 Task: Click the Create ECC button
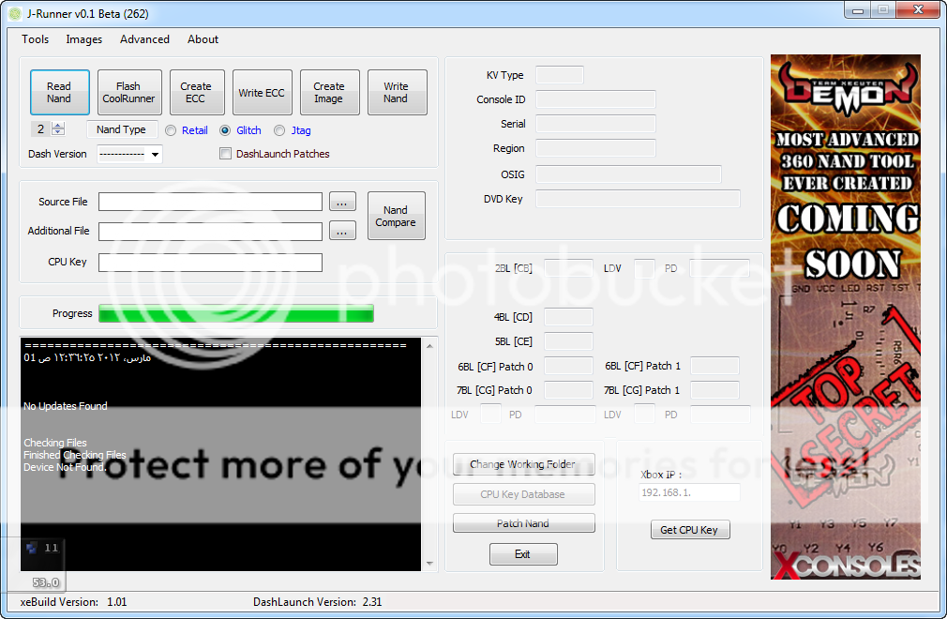coord(196,93)
